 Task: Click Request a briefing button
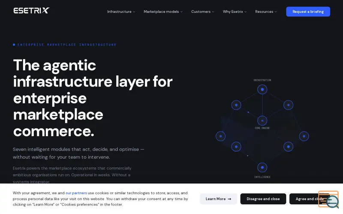(x=308, y=12)
